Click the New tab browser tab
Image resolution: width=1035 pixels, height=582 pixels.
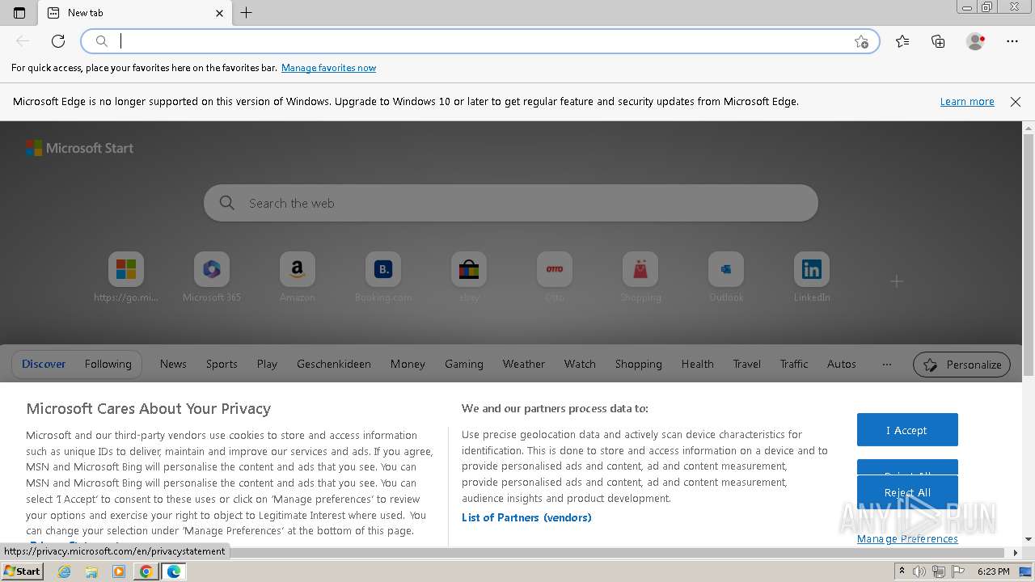coord(136,13)
